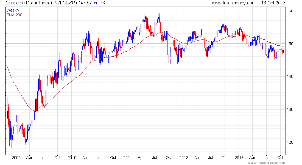Click the 2013 x-axis label
Screen dimensions: 302x165
click(239, 158)
